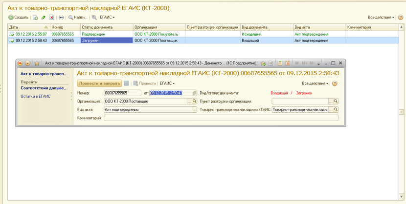Click the Найти... search button
Screen dimensions: 406x204
tap(78, 18)
